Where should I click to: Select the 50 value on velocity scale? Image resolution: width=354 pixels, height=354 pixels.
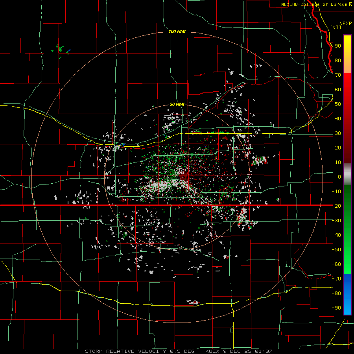point(338,104)
